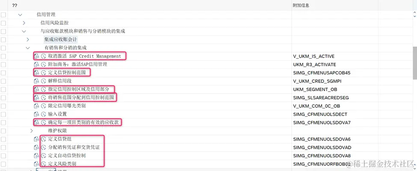Click execute icon beside 附加商务：激活SAP信用管理

[x=43, y=64]
